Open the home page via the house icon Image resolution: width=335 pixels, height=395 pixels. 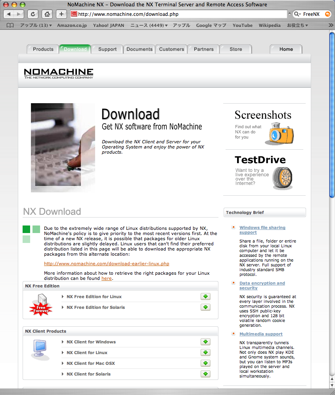(47, 14)
